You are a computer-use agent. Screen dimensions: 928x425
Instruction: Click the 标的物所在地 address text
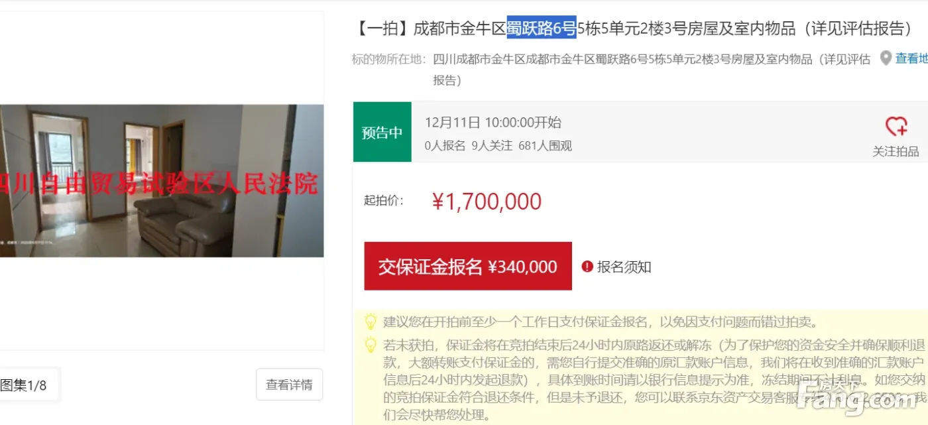(x=651, y=70)
